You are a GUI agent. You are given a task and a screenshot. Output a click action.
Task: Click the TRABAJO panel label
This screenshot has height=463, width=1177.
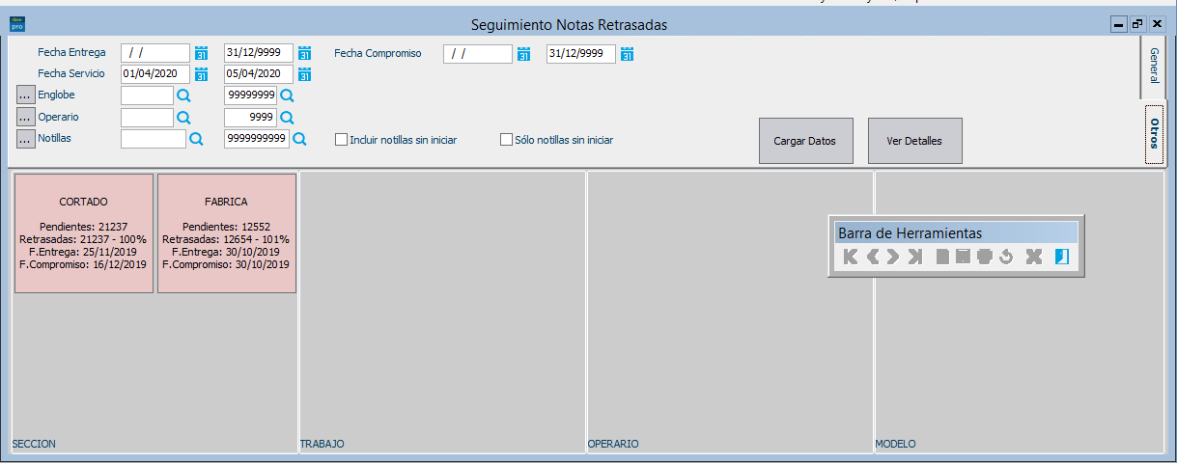point(322,444)
